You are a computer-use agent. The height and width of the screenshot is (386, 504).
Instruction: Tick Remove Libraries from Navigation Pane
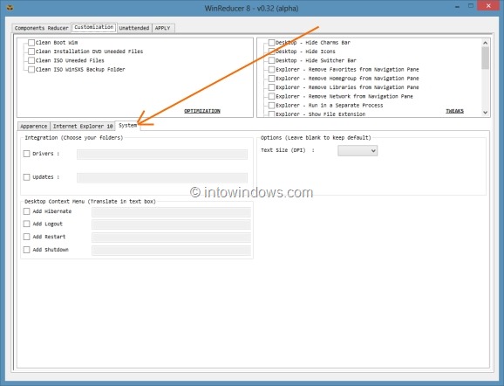[x=271, y=87]
